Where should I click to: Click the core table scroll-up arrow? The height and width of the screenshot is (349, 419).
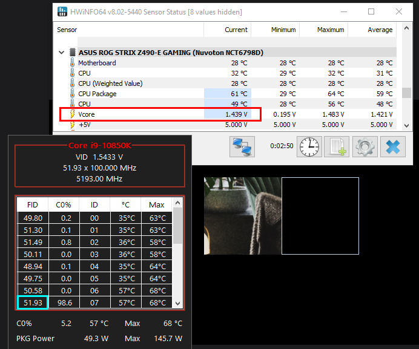pyautogui.click(x=177, y=203)
